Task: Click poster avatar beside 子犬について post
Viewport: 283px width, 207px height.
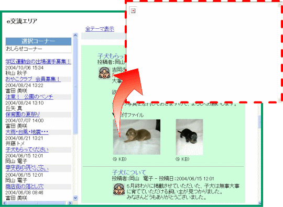Action: tap(119, 190)
